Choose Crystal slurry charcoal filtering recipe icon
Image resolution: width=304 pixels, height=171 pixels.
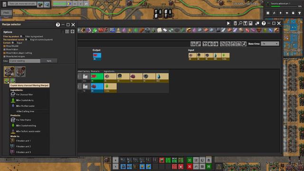pyautogui.click(x=6, y=80)
